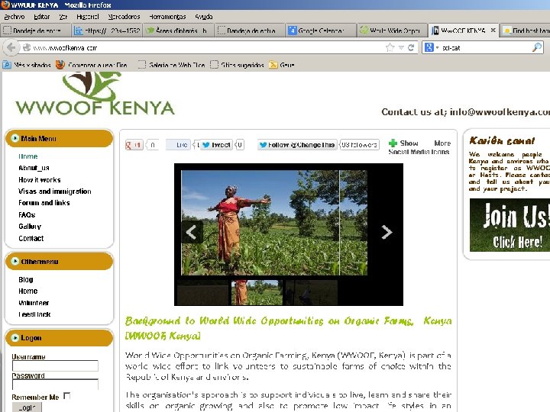Screen dimensions: 550x412
Task: Click the Logon header arrow icon
Action: 15,338
